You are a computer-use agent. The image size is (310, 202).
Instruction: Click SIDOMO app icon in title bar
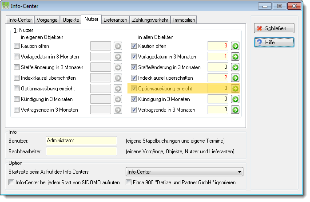pos(5,6)
